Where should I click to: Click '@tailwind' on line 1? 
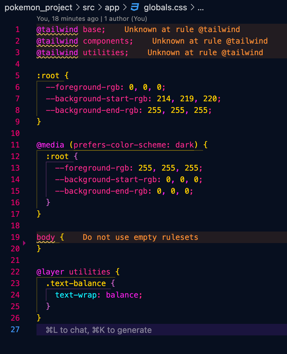pyautogui.click(x=57, y=29)
